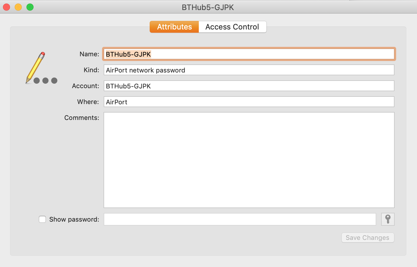Click into the Account field
The height and width of the screenshot is (267, 417).
click(249, 86)
